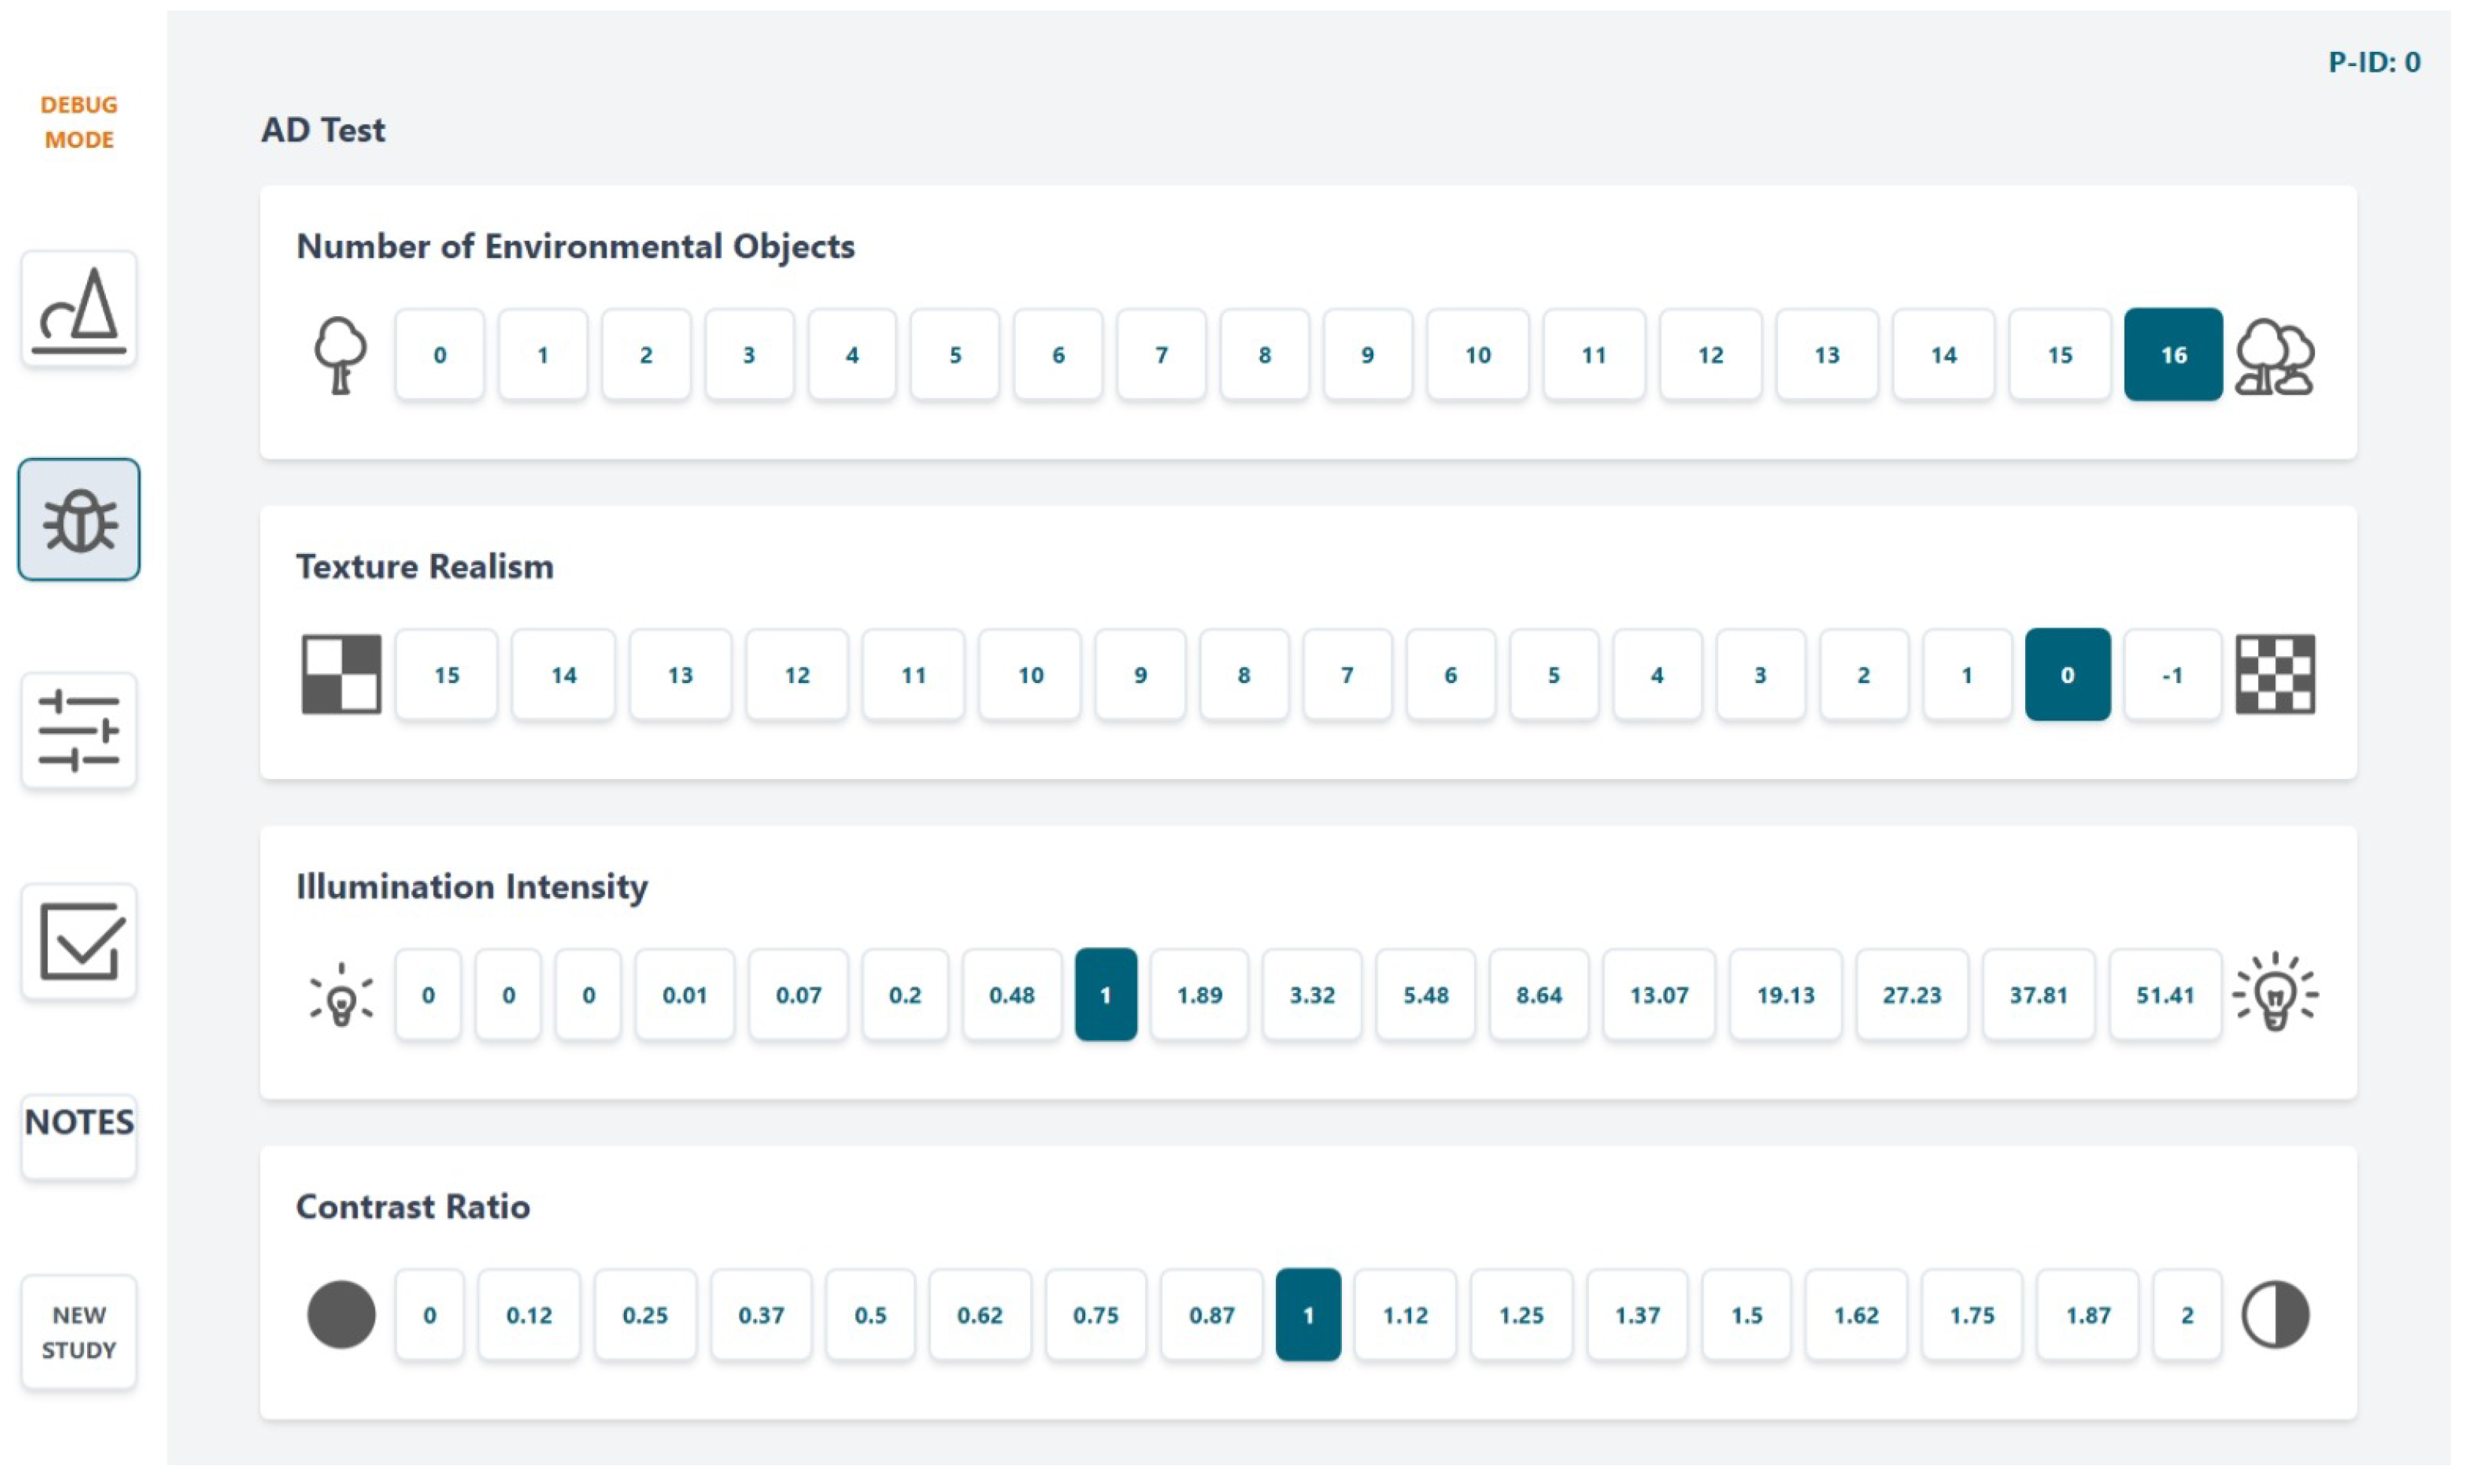Click the half-filled contrast circle icon
2466x1484 pixels.
[2274, 1315]
